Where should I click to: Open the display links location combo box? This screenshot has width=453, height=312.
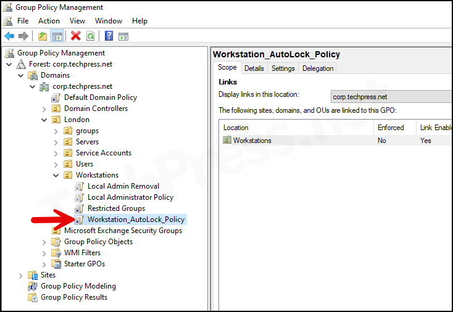click(x=391, y=97)
